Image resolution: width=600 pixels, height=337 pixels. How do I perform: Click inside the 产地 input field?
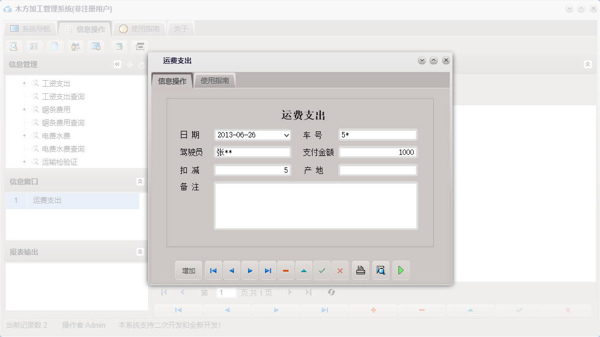pos(378,170)
